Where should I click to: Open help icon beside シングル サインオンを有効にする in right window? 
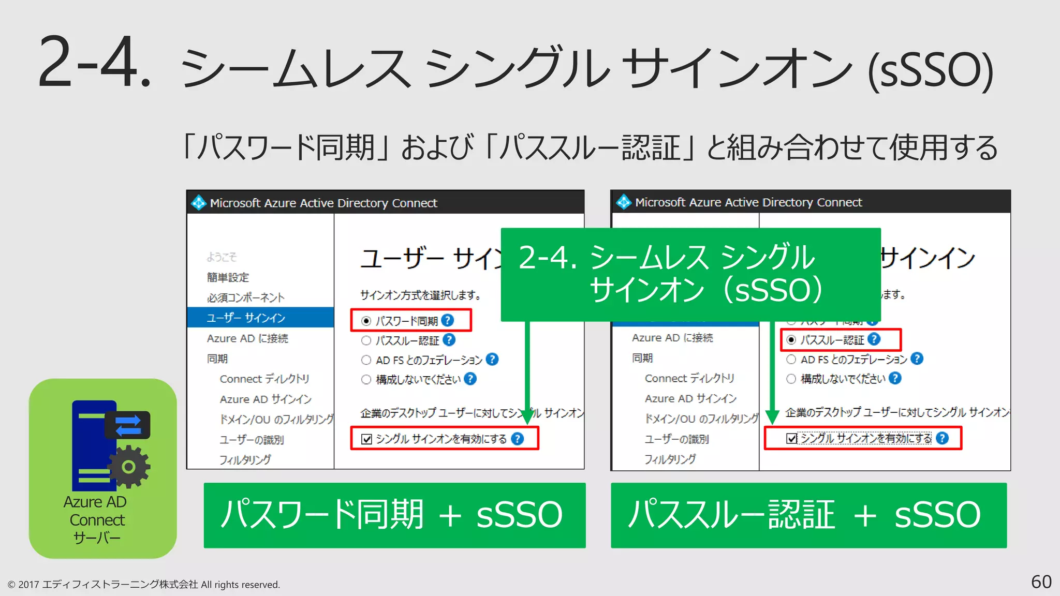[x=943, y=438]
